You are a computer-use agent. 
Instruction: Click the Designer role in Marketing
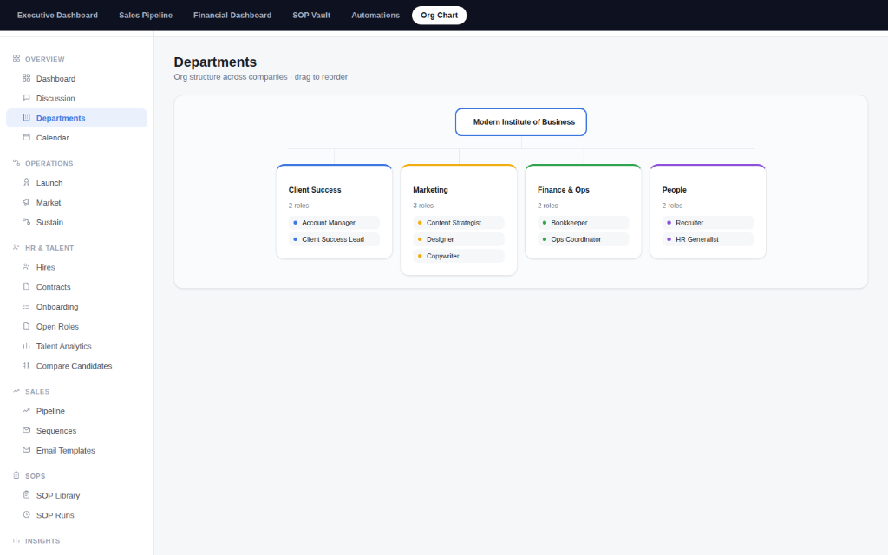[x=459, y=239]
